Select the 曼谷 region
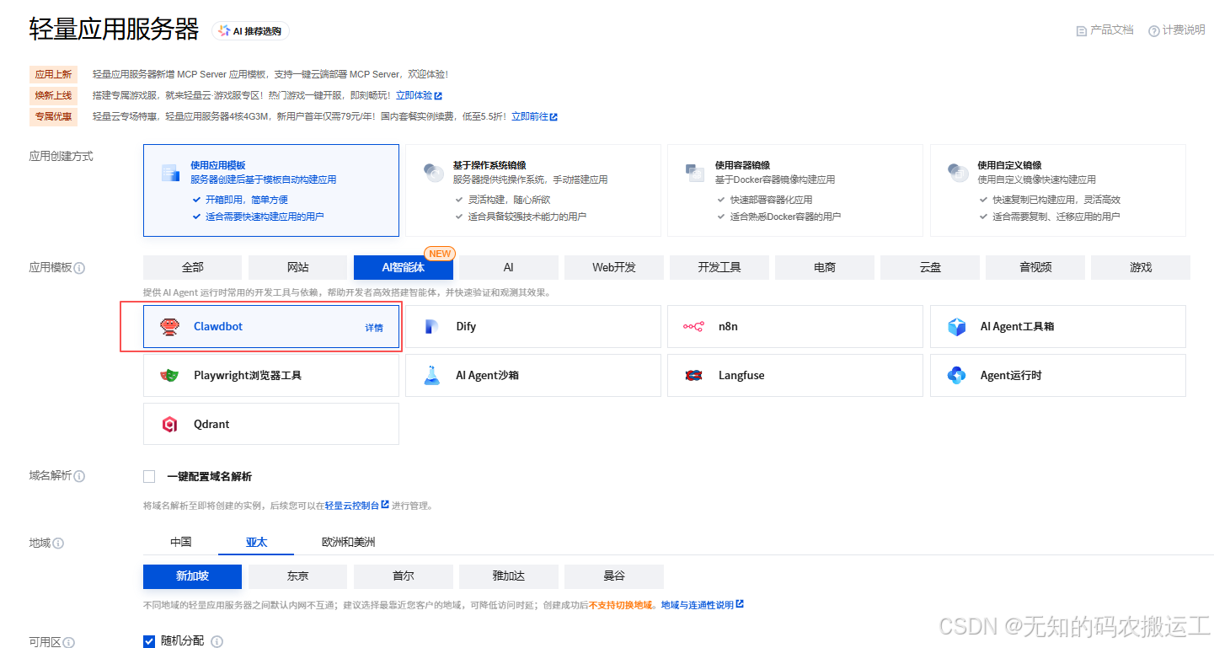Viewport: 1214px width, 648px height. click(x=613, y=576)
